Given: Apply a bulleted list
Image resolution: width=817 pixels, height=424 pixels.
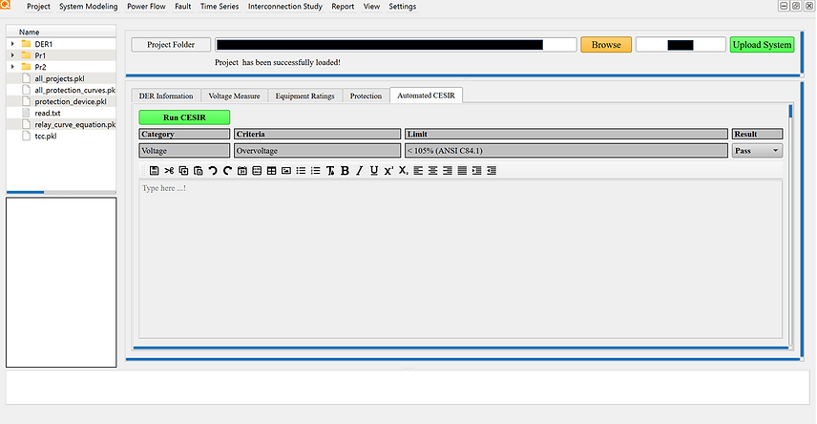Looking at the screenshot, I should pyautogui.click(x=301, y=171).
